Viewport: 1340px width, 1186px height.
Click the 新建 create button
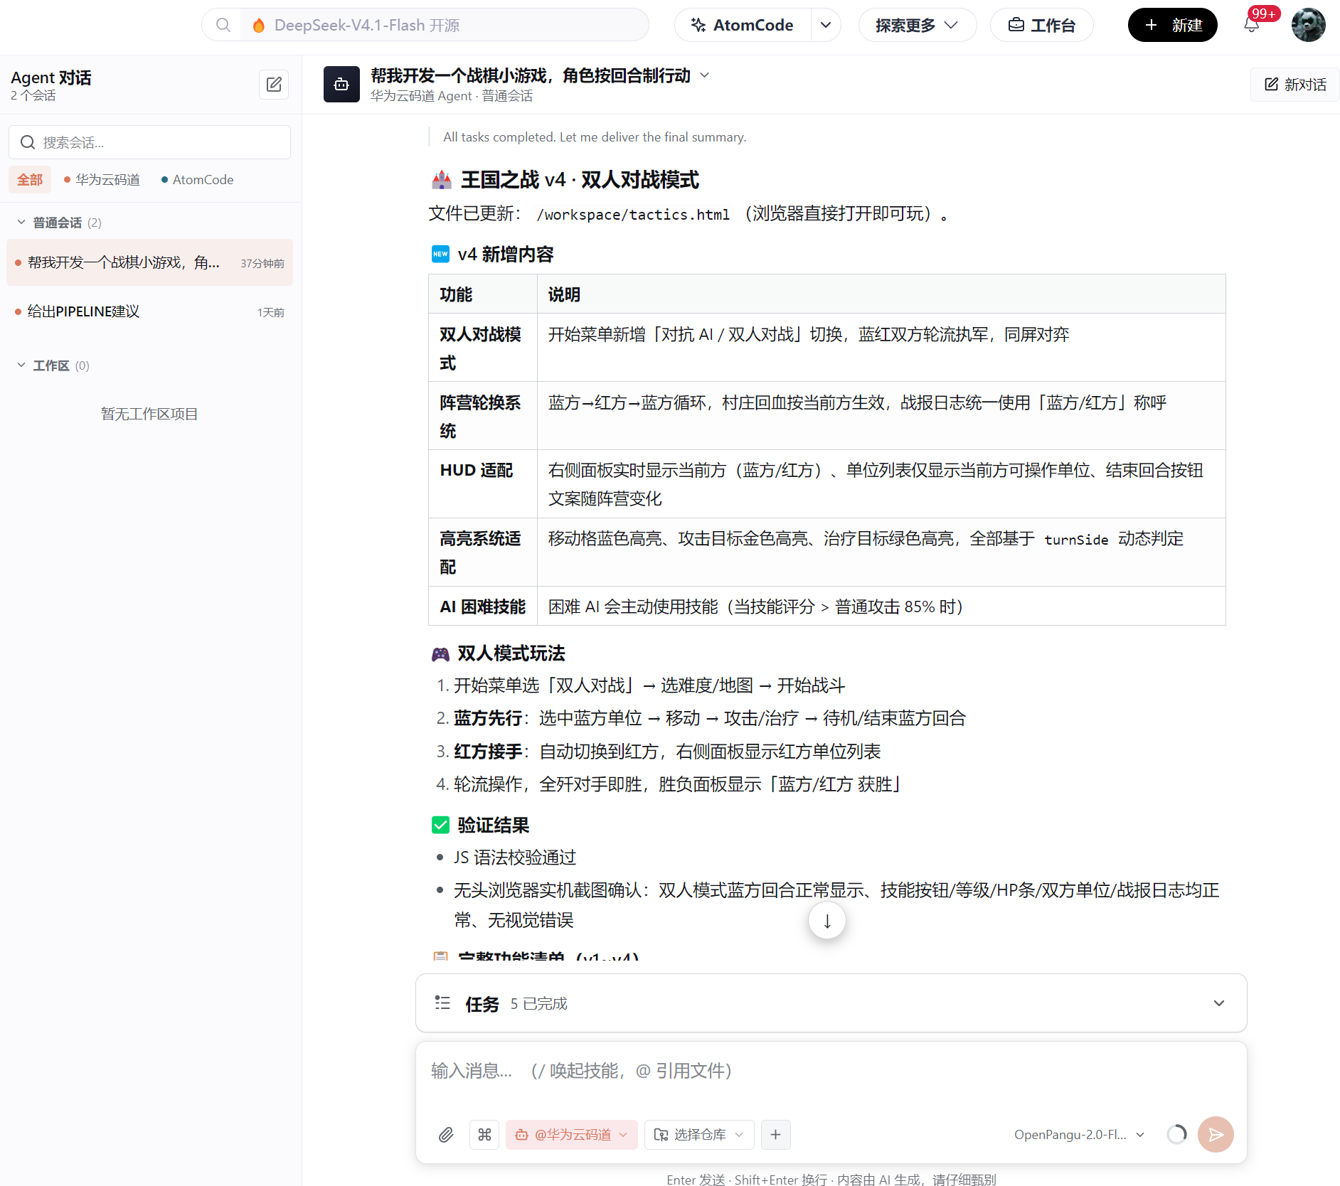[1172, 26]
